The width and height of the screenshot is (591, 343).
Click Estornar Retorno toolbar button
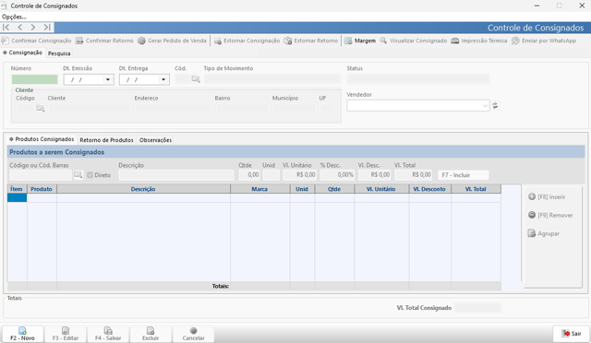click(x=311, y=41)
